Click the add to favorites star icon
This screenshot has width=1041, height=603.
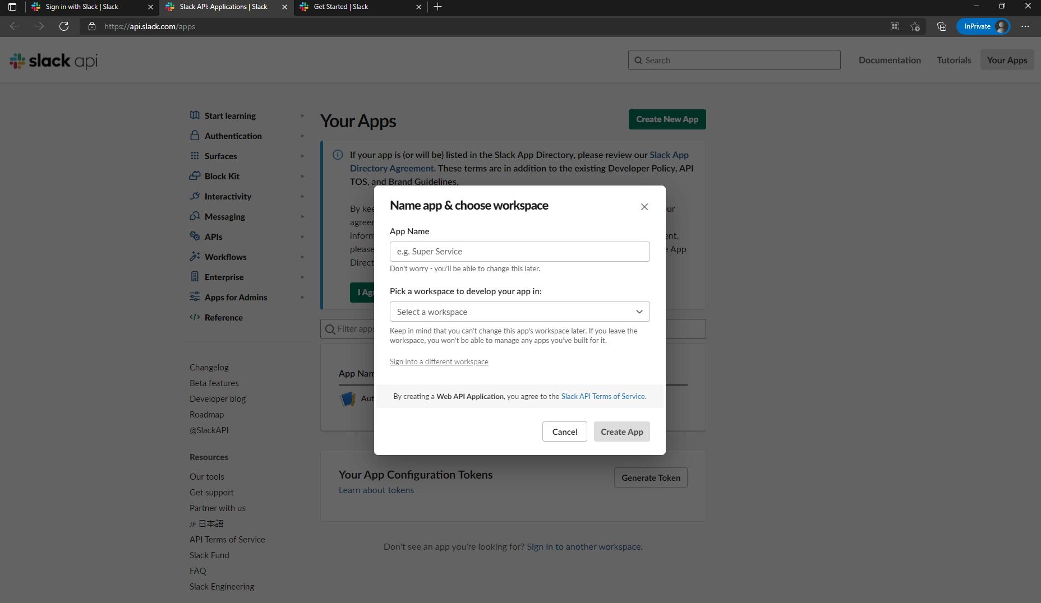point(915,26)
